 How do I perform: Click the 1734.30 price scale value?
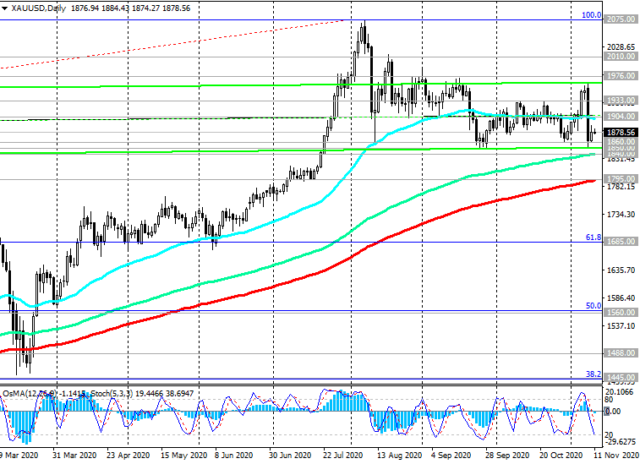(x=621, y=214)
